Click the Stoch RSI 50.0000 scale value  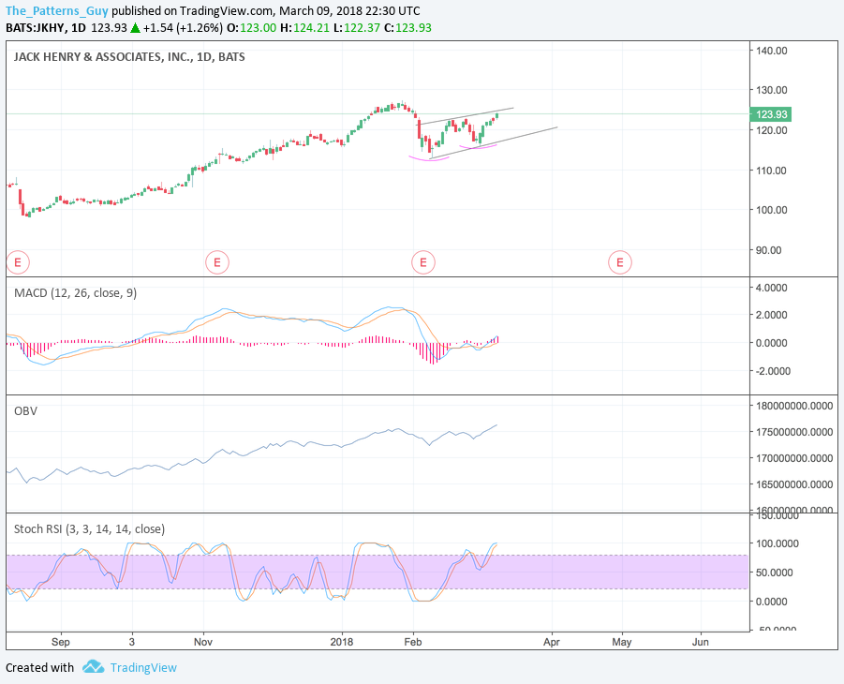774,572
